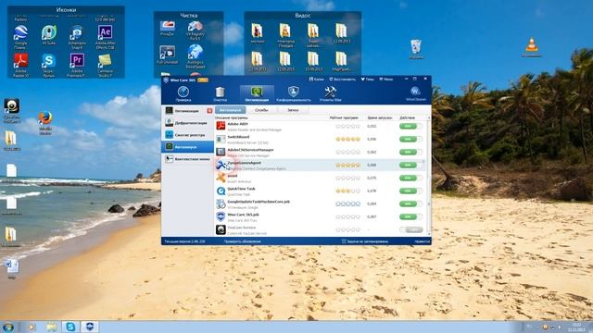The height and width of the screenshot is (333, 593).
Task: Toggle the Задача не запланирована checkbox
Action: [344, 241]
